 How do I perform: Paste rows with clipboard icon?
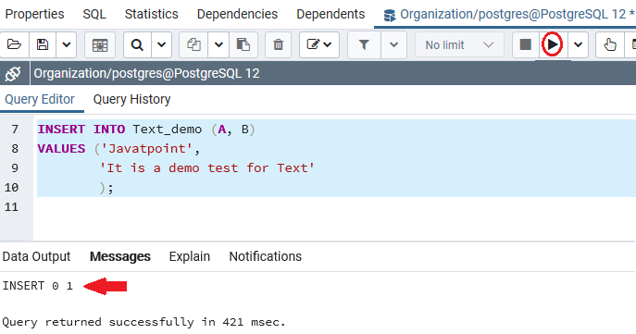(243, 44)
